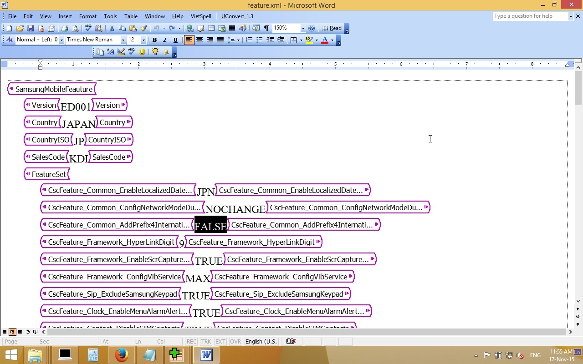Click the Undo arrow

[x=156, y=28]
